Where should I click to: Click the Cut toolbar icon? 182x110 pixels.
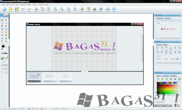tap(36, 10)
